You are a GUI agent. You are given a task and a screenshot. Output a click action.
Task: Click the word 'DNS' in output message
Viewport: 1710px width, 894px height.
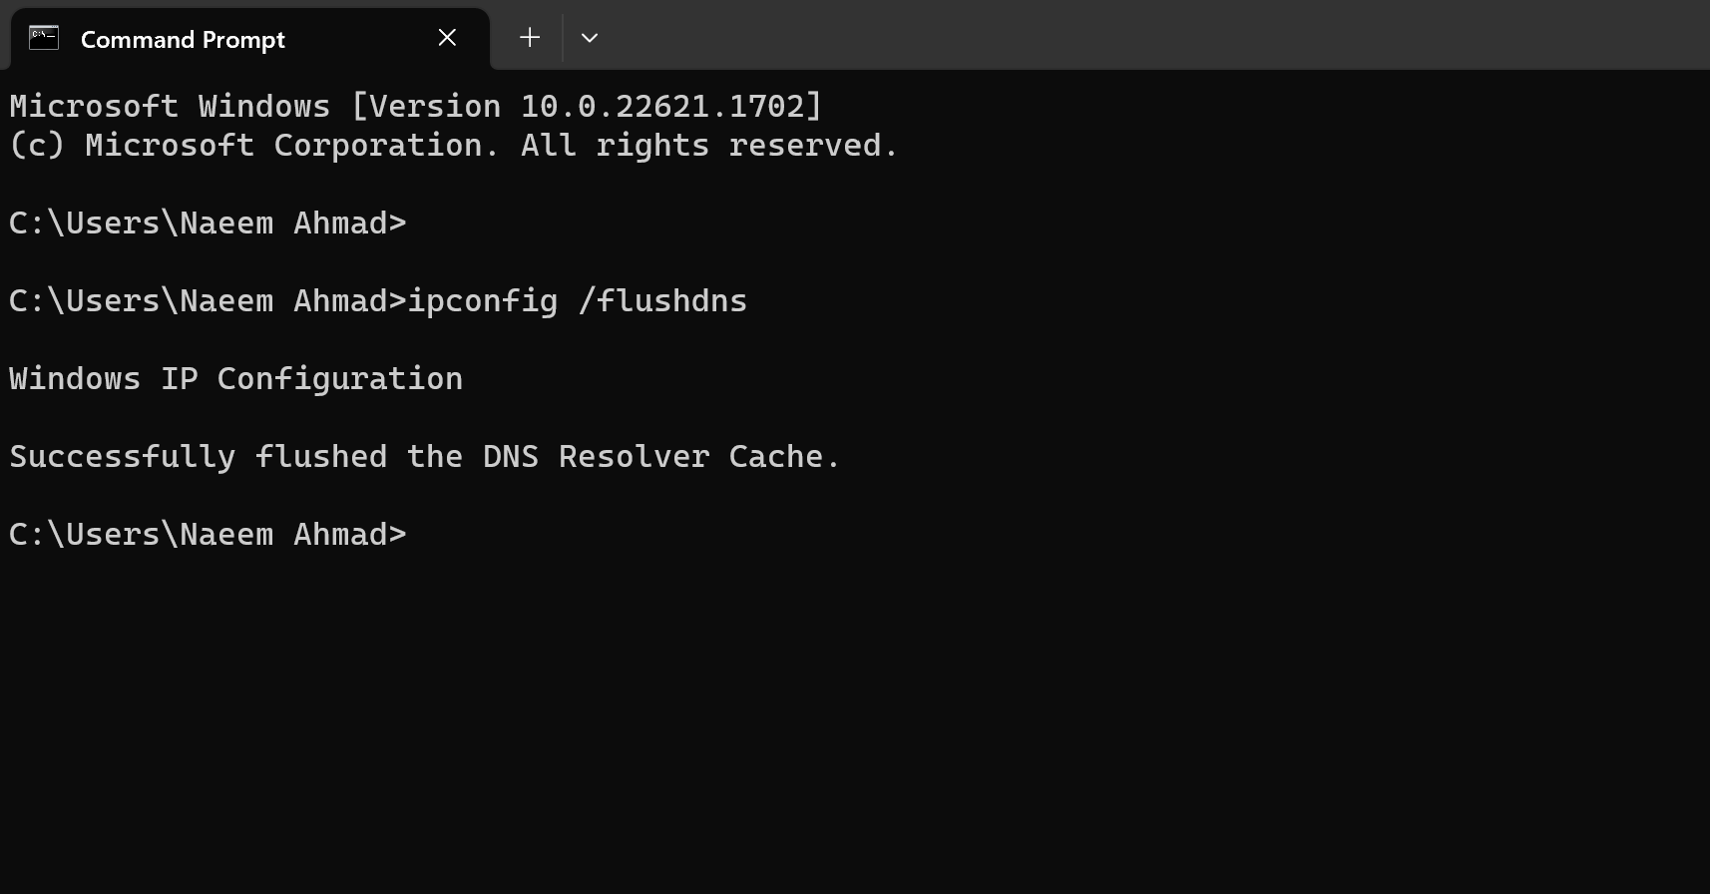click(510, 457)
